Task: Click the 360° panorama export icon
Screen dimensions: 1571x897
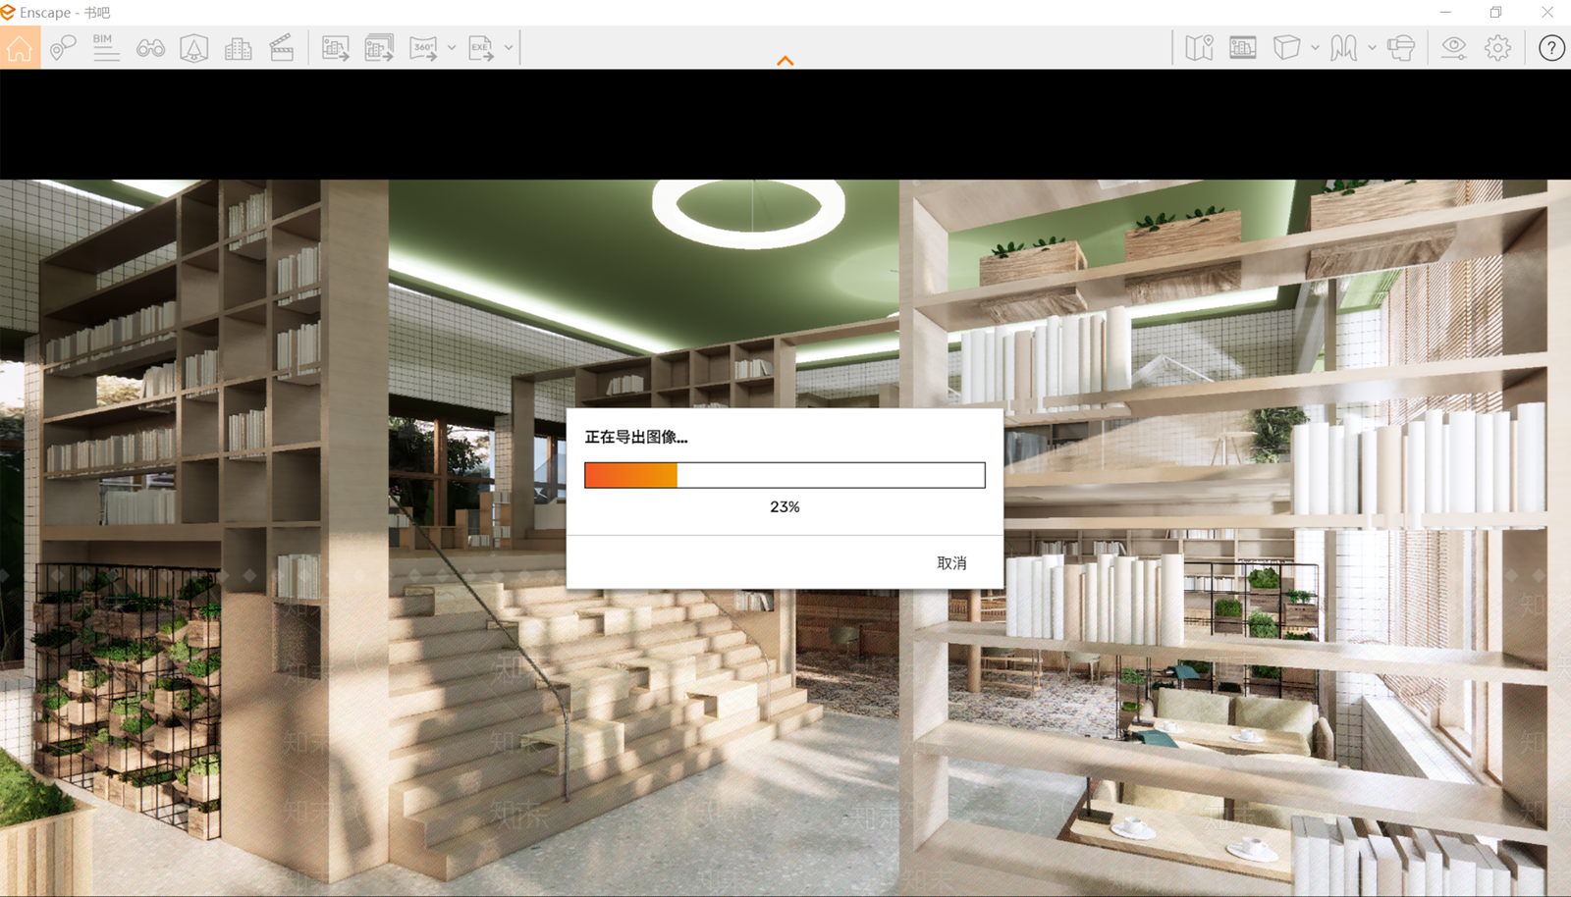Action: (x=424, y=48)
